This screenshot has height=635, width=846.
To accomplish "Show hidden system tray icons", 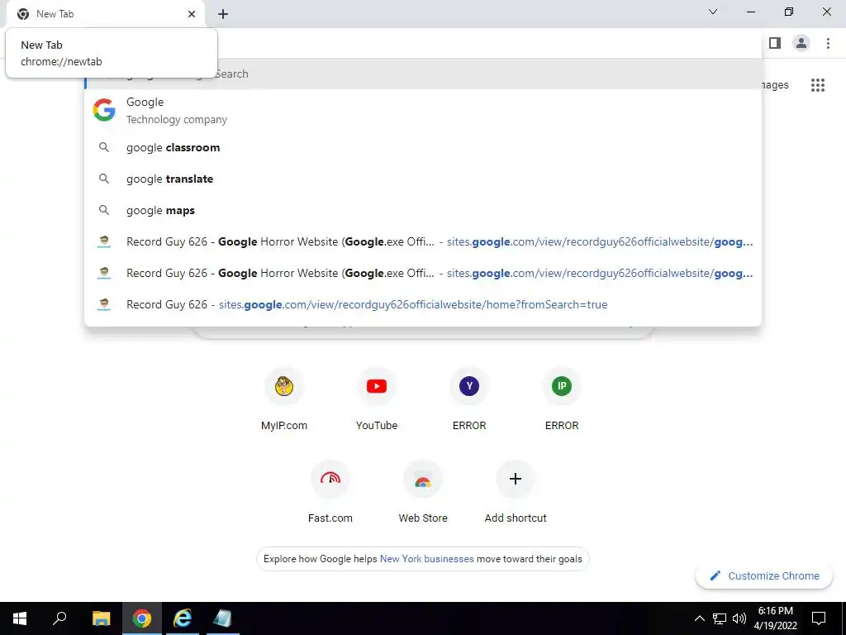I will tap(699, 618).
